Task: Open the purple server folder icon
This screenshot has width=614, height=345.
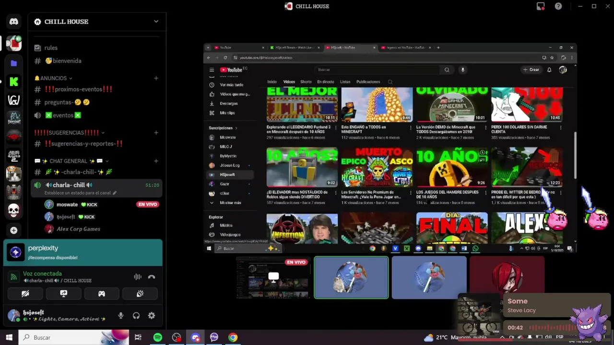Action: pyautogui.click(x=14, y=63)
